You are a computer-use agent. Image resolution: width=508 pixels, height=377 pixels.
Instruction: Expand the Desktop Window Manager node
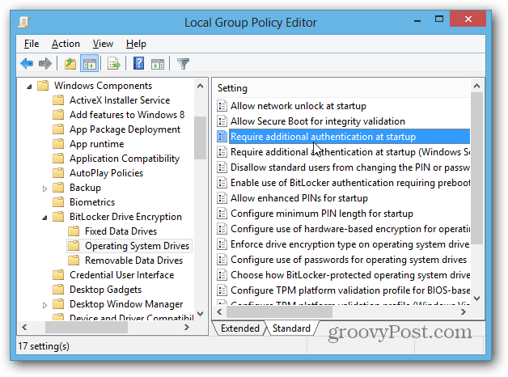click(x=44, y=305)
